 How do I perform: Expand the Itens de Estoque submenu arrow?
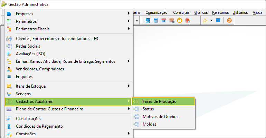[x=129, y=86]
